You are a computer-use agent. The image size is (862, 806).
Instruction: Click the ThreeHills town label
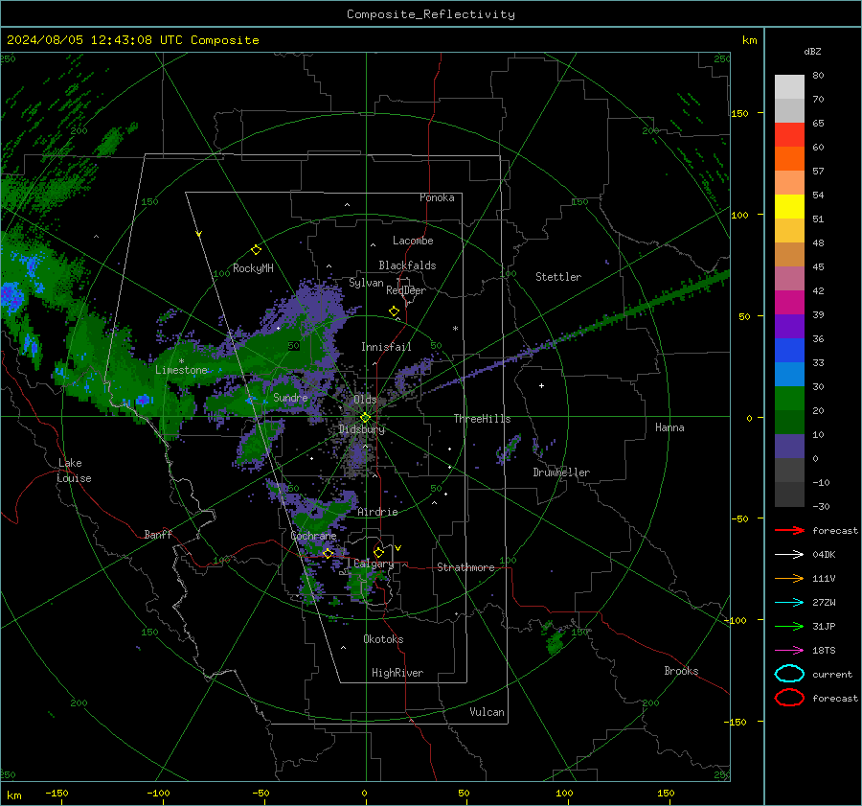click(482, 419)
